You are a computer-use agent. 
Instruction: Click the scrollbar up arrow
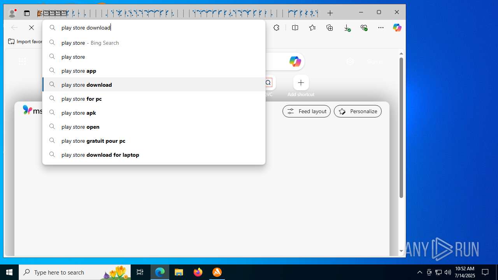(401, 54)
